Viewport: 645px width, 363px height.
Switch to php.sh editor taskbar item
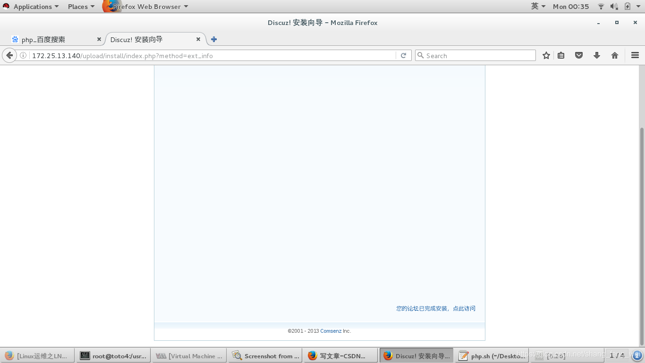[x=492, y=355]
